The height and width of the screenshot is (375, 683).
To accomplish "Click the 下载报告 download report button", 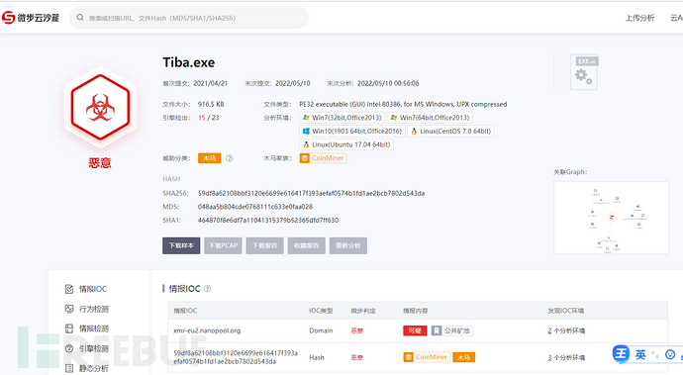I will [265, 245].
